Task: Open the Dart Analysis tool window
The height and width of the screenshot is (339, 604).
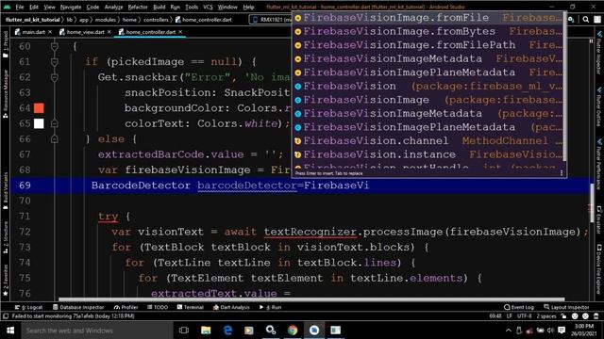Action: (x=231, y=307)
